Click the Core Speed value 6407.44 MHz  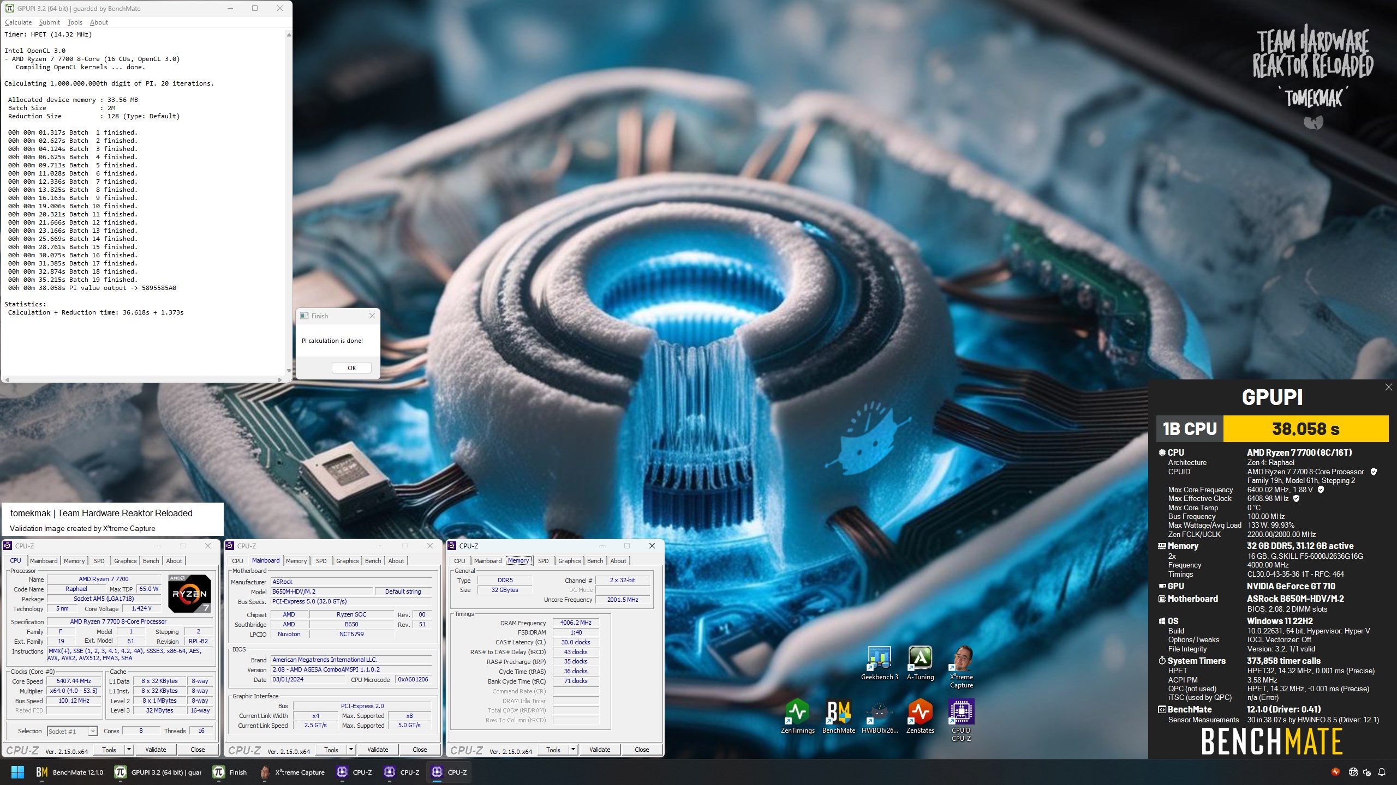point(74,681)
